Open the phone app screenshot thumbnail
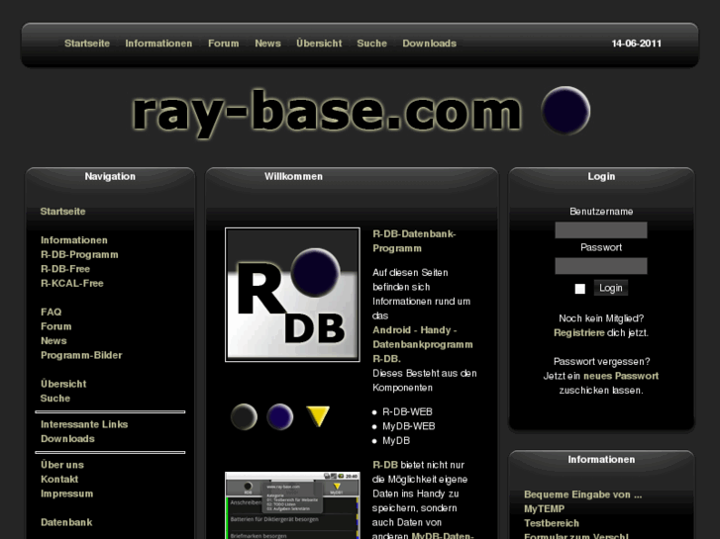Screen dimensions: 720x539 coord(292,505)
